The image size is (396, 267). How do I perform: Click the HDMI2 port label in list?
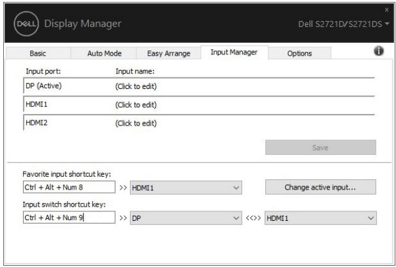[x=37, y=123]
